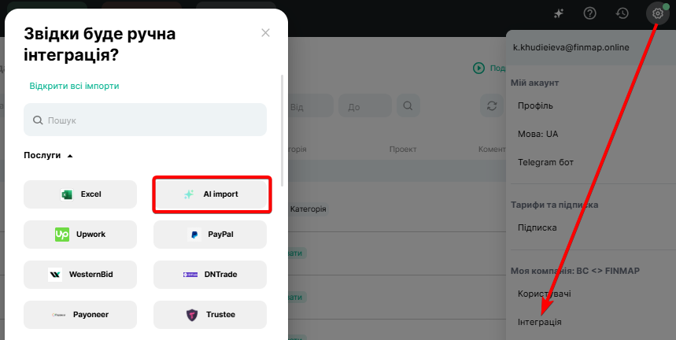Select the Excel import option
Viewport: 676px width, 340px height.
pos(80,194)
